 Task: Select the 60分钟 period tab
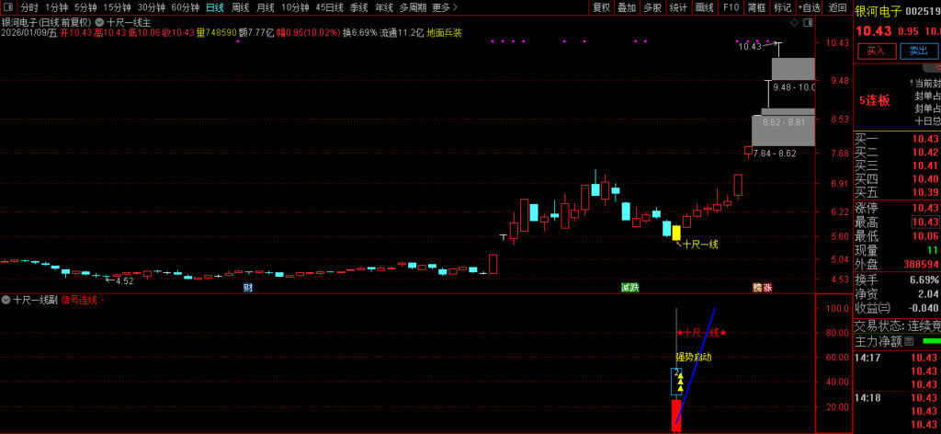point(185,7)
